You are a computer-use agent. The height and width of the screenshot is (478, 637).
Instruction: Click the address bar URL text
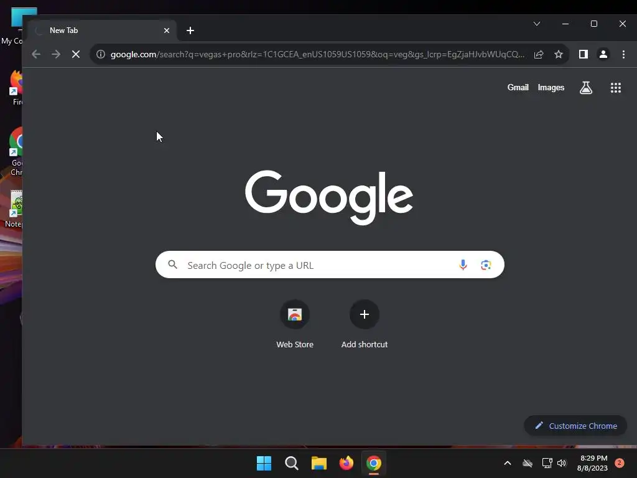[317, 54]
